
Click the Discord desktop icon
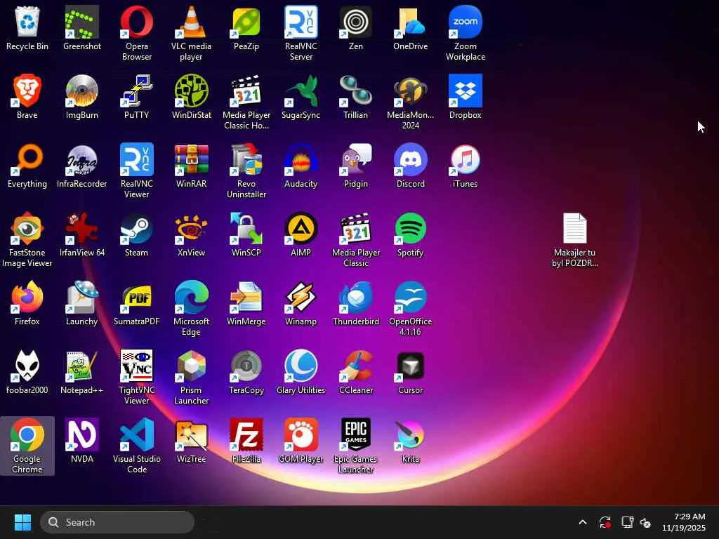tap(411, 161)
